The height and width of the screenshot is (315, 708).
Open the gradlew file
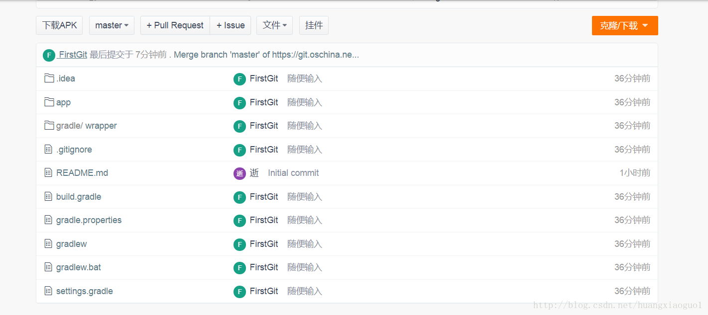(x=72, y=244)
